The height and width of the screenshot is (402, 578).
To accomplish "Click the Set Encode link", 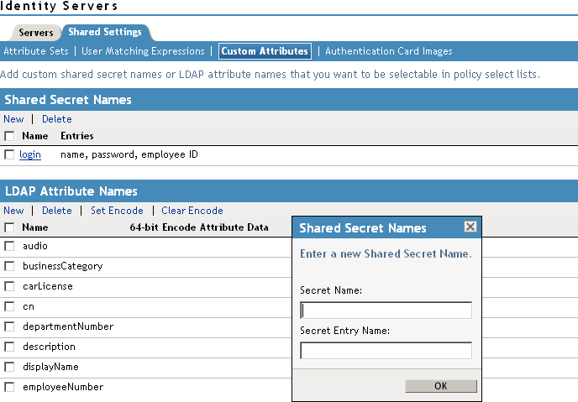I will point(117,211).
